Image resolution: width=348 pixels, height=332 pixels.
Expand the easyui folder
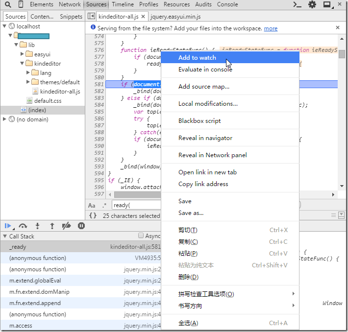click(22, 54)
